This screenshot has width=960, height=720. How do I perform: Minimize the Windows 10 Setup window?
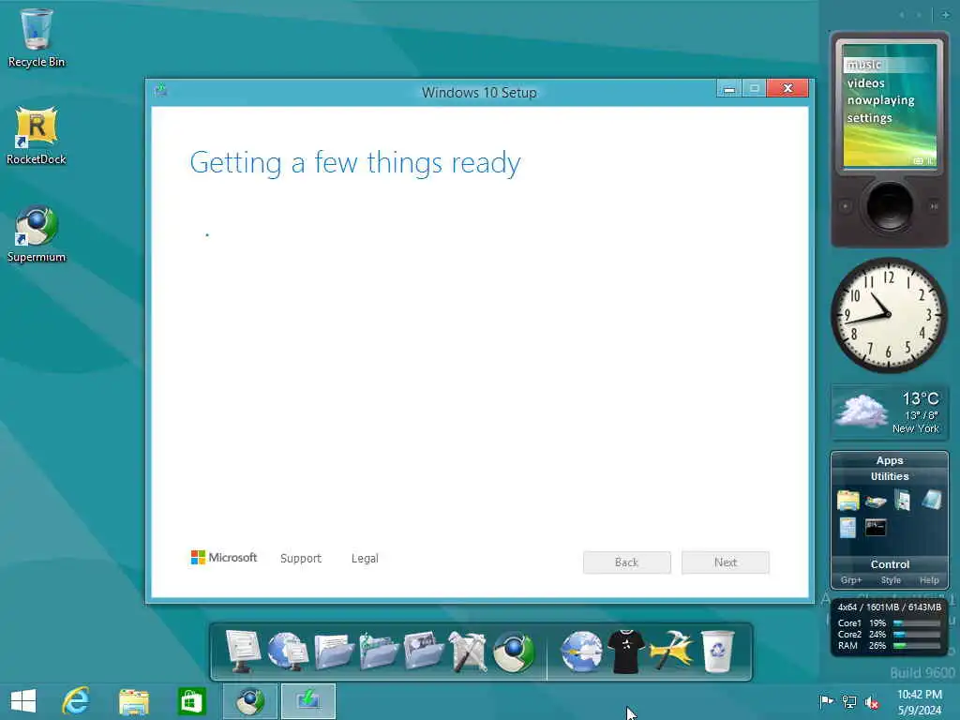[x=728, y=89]
